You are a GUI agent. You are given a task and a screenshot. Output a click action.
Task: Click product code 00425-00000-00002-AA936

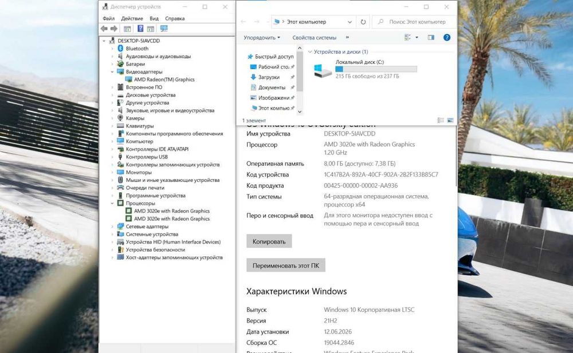(360, 185)
